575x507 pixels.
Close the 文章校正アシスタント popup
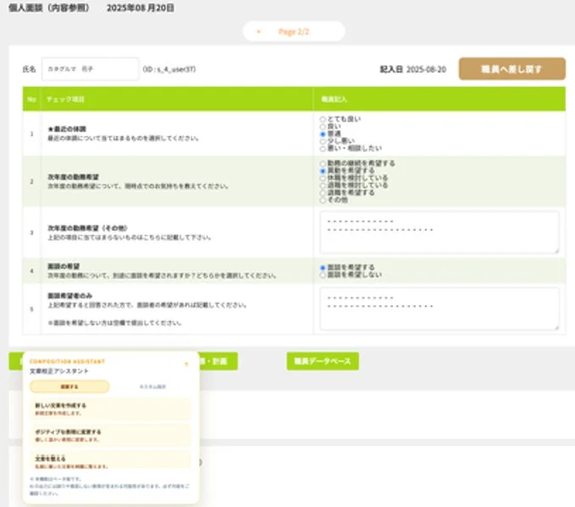click(186, 363)
